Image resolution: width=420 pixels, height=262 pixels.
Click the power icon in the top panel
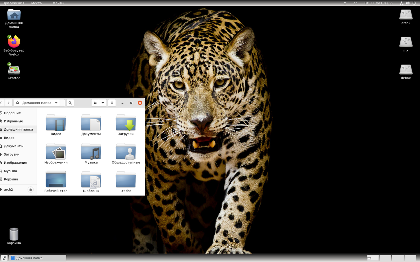[x=414, y=3]
